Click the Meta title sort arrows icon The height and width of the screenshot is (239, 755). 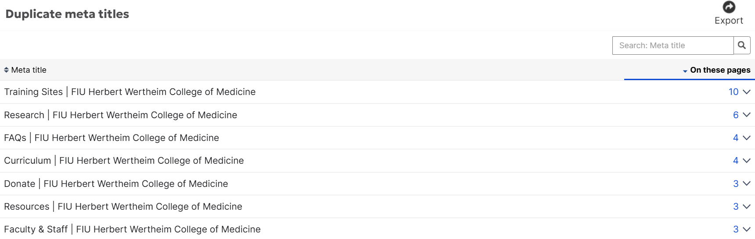click(6, 70)
